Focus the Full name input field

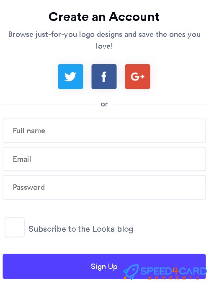coord(104,131)
